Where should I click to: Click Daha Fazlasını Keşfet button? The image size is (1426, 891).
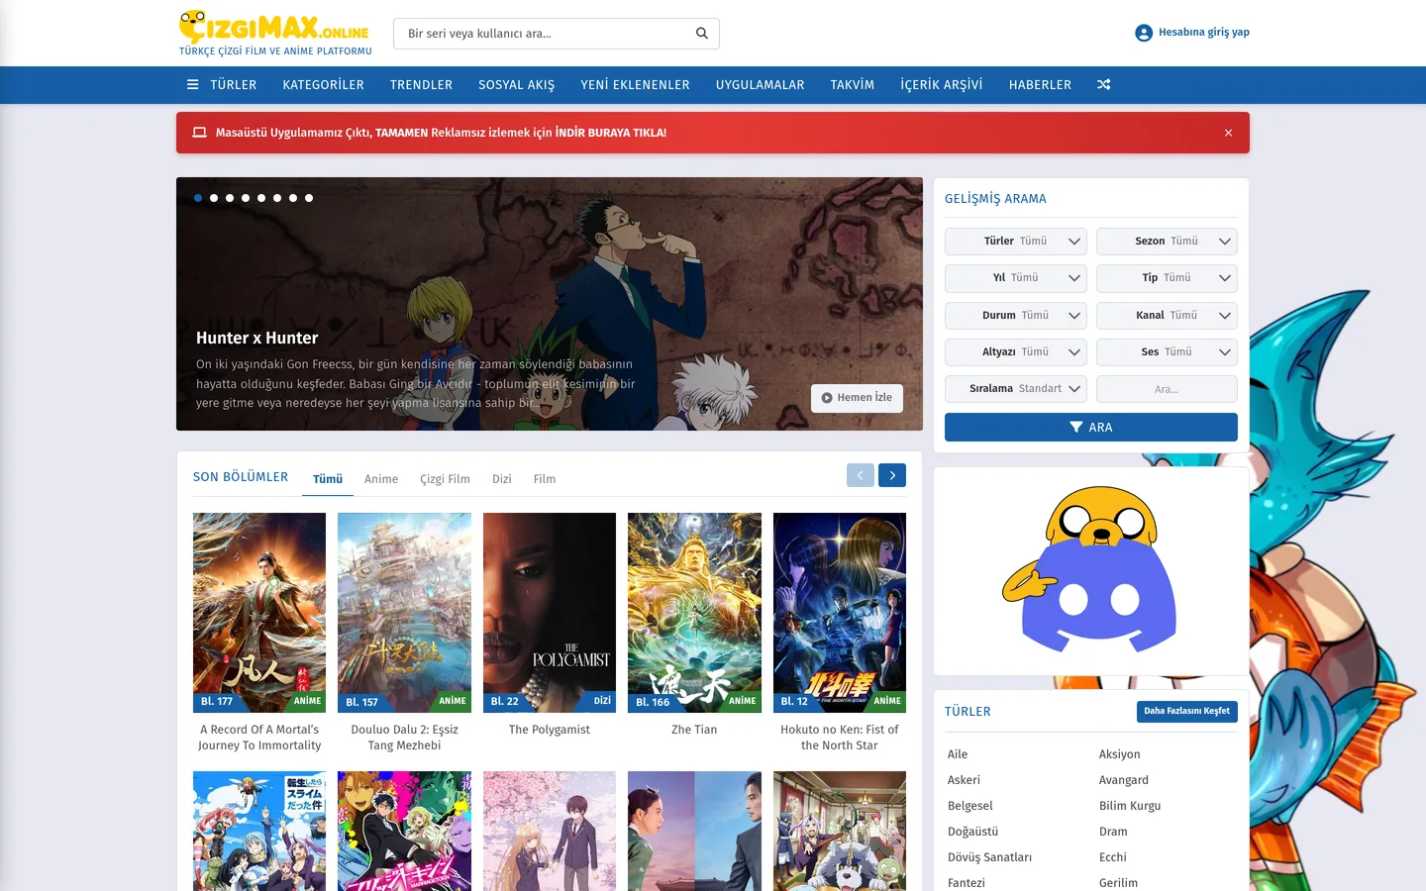(1187, 711)
